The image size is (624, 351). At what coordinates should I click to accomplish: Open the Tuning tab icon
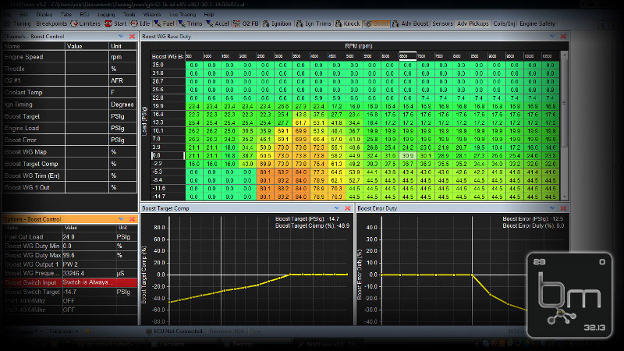8,24
